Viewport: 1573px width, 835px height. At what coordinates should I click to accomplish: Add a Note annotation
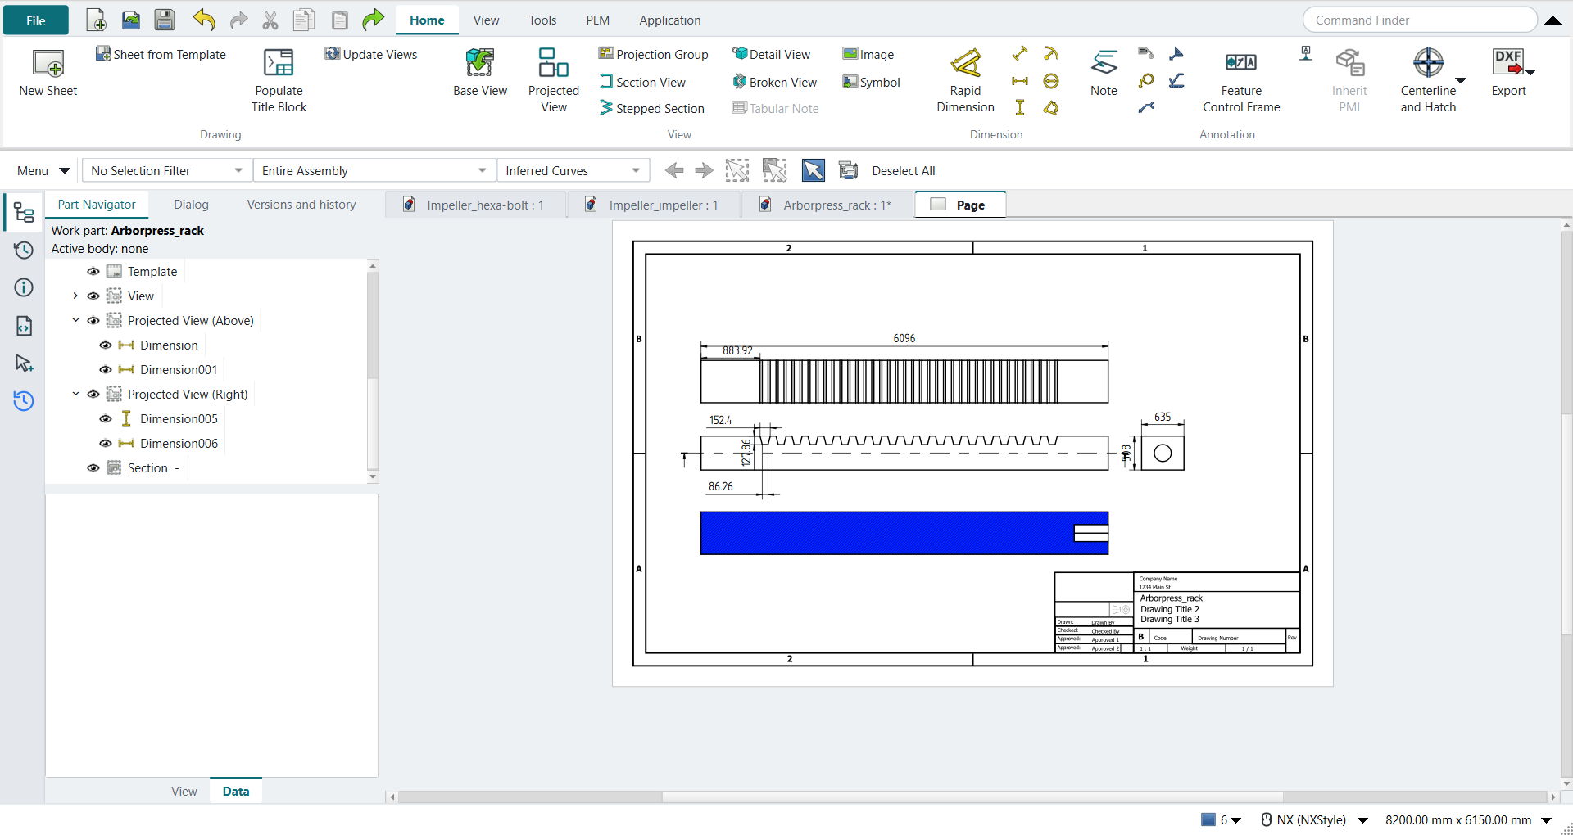click(1104, 72)
